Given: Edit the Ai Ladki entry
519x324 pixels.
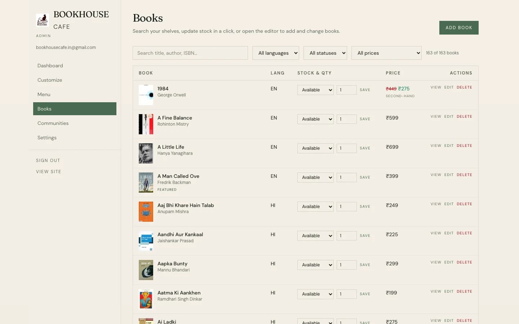Looking at the screenshot, I should click(449, 321).
